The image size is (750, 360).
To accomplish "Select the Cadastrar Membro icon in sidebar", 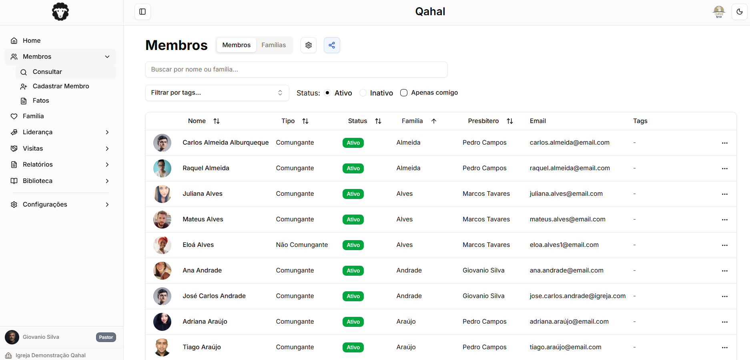I will coord(24,86).
